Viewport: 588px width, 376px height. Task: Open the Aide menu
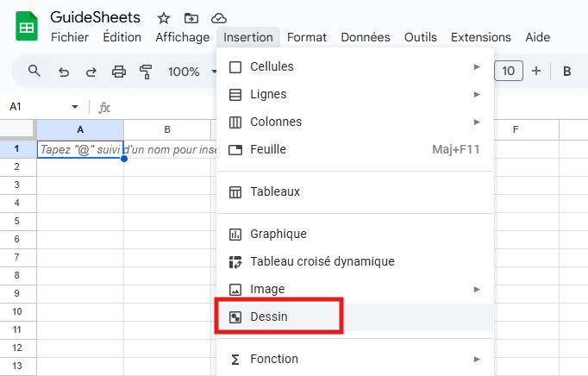click(538, 37)
